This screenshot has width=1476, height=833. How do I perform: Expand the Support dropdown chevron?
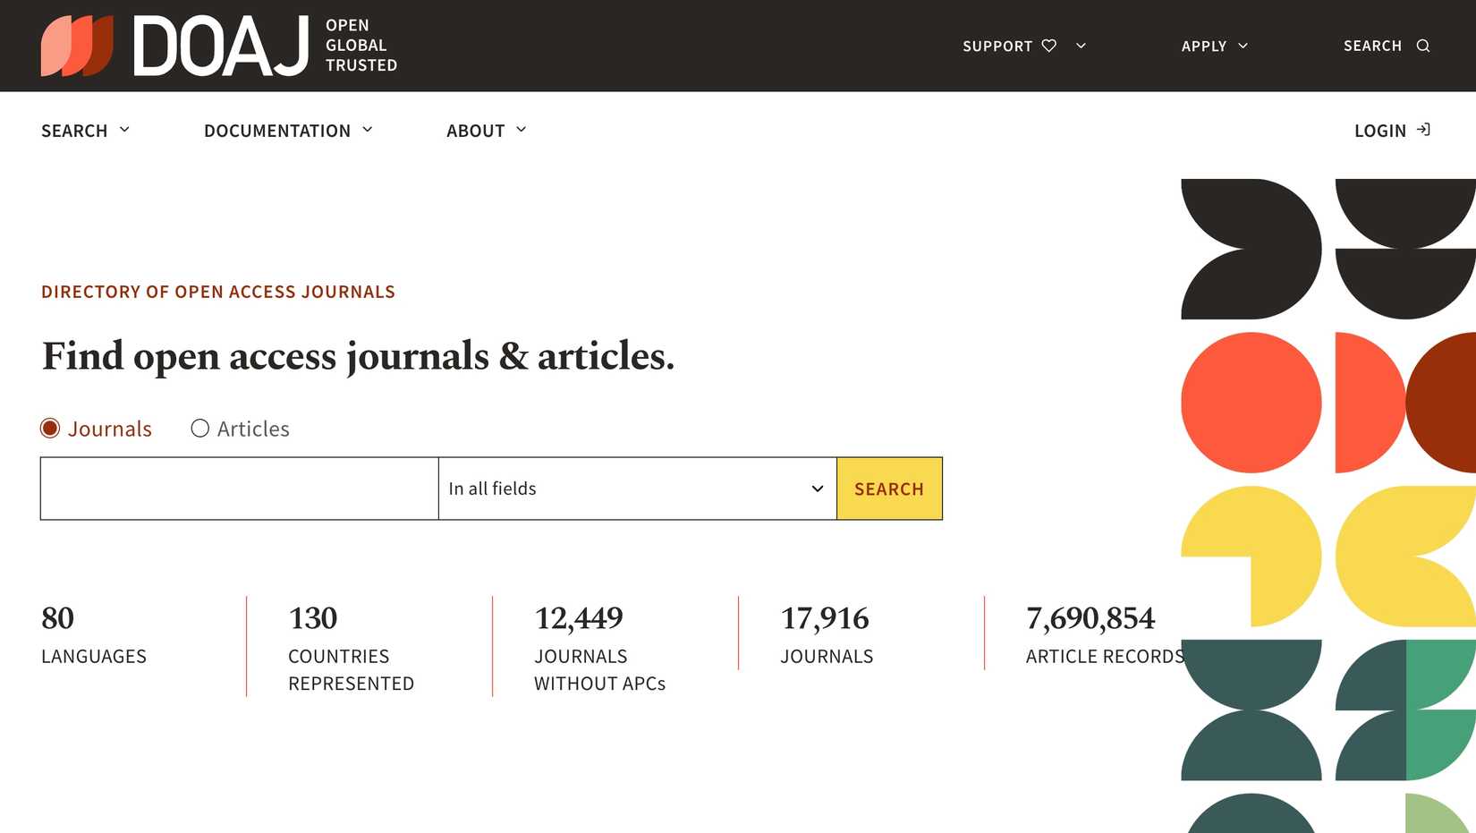click(1081, 46)
